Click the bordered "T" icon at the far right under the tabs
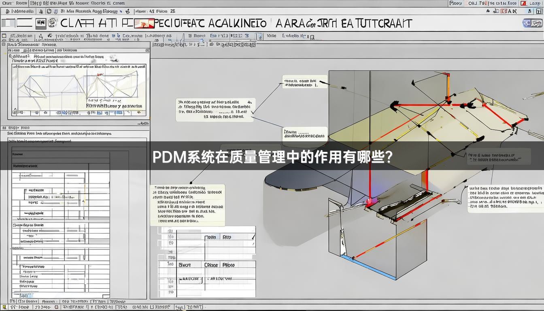The image size is (544, 311). pyautogui.click(x=539, y=11)
